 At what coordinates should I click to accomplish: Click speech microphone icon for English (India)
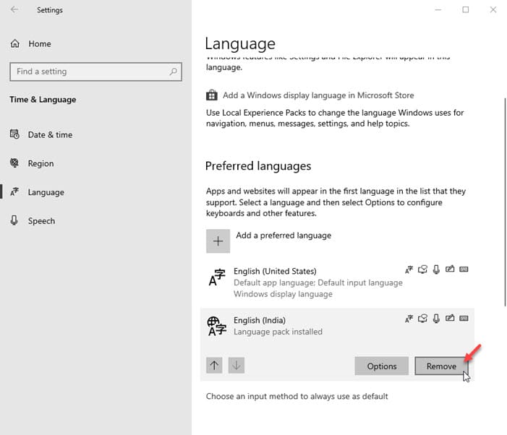pyautogui.click(x=436, y=319)
